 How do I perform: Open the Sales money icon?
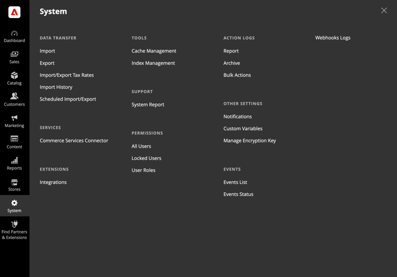pyautogui.click(x=14, y=54)
